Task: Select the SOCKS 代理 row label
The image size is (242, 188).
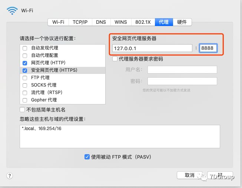Action: tap(44, 85)
